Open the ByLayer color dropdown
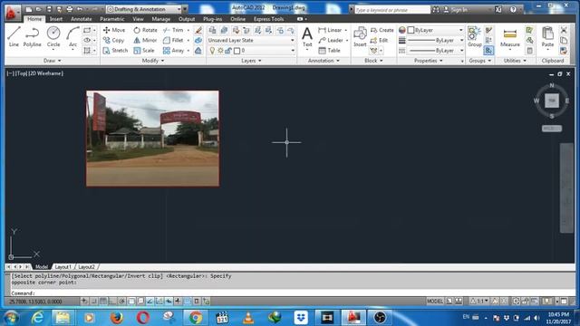This screenshot has width=580, height=326. pos(435,30)
